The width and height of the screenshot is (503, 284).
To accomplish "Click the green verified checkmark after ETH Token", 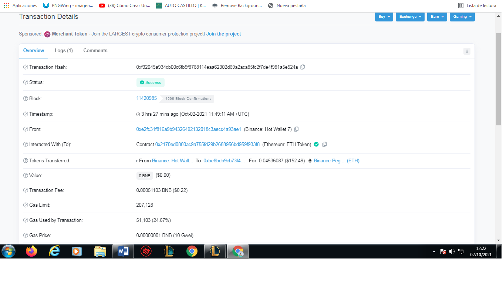I will tap(316, 144).
